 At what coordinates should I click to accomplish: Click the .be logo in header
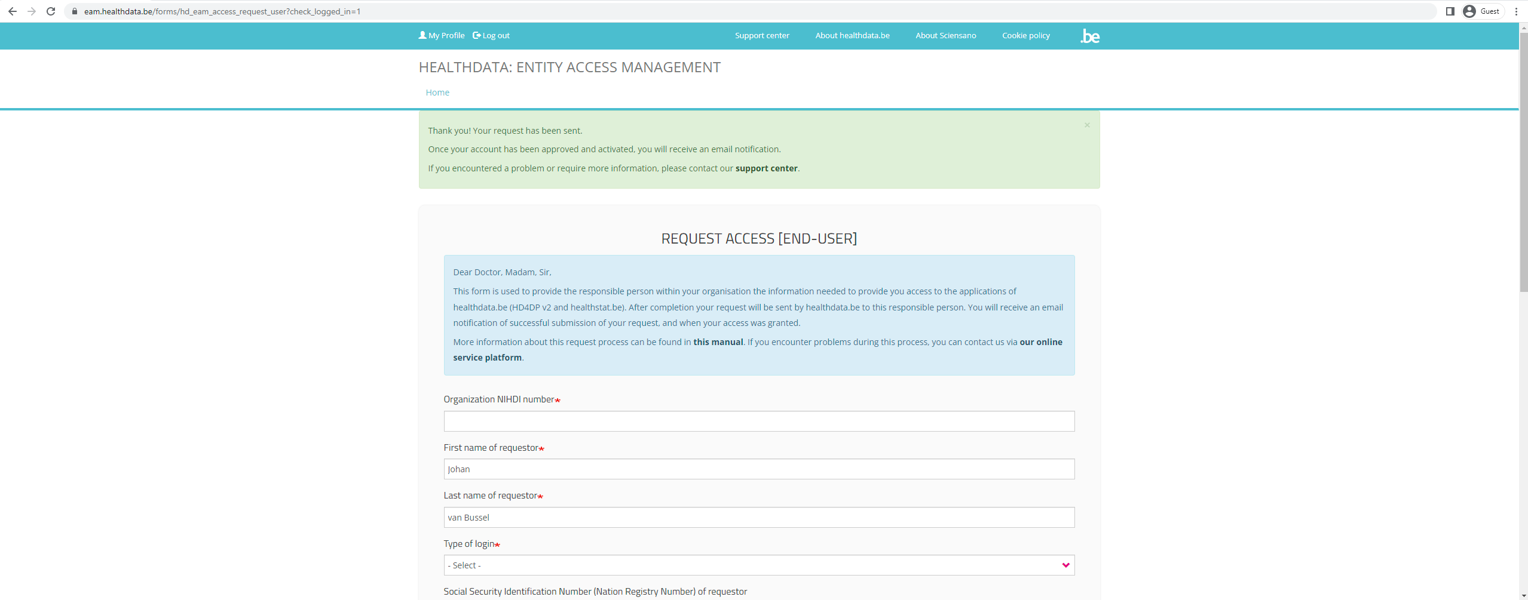coord(1089,36)
